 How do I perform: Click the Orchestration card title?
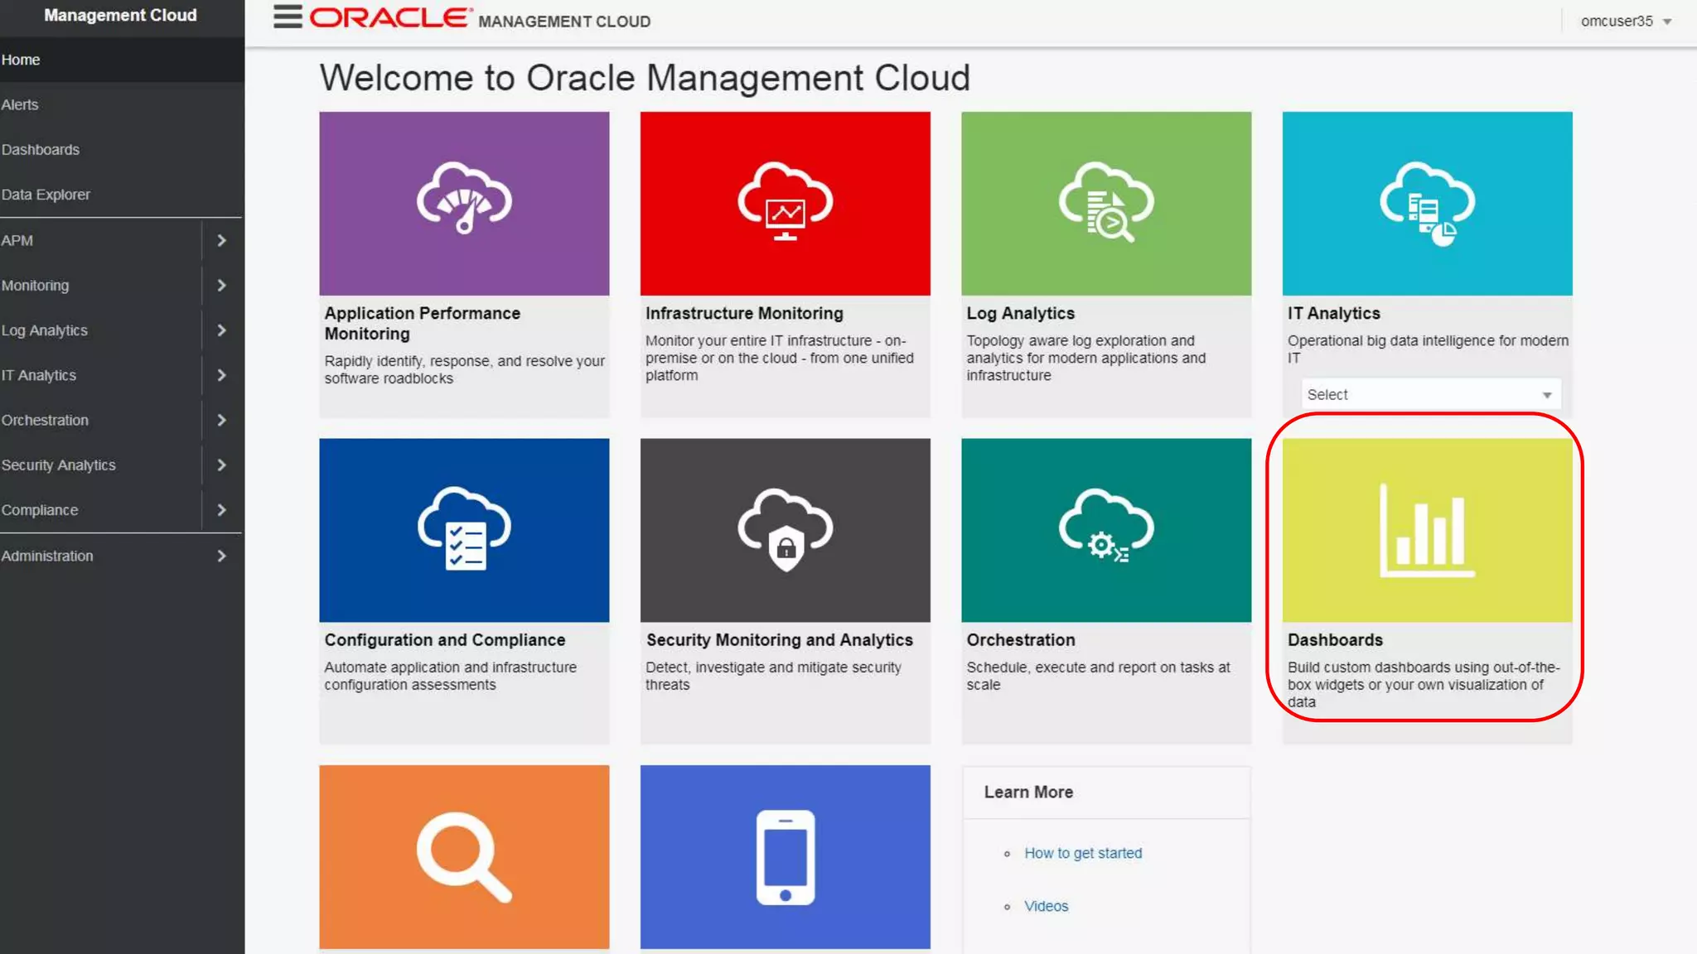[x=1021, y=639]
